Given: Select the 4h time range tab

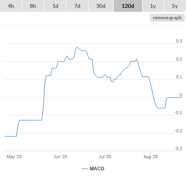Looking at the screenshot, I should tap(11, 6).
